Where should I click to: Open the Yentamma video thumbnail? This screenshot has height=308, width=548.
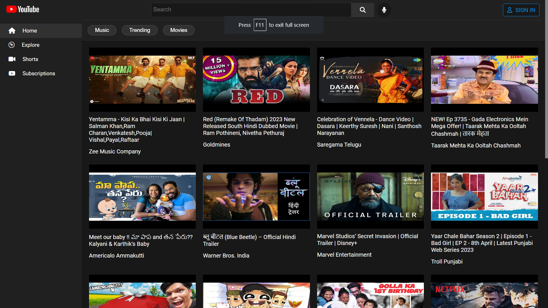[x=142, y=80]
